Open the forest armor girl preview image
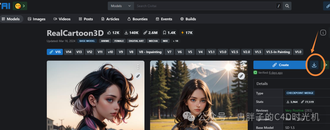The height and width of the screenshot is (130, 330). [x=199, y=95]
